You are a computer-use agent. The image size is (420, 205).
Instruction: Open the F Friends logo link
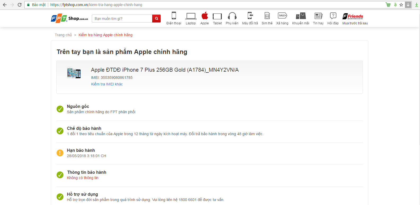pyautogui.click(x=353, y=16)
